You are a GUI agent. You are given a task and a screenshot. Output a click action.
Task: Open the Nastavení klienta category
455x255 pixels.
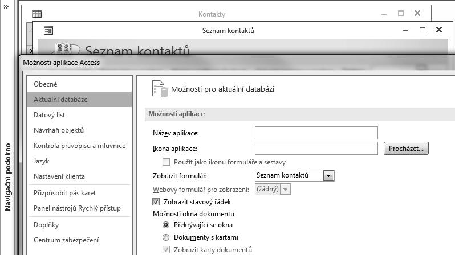(79, 176)
